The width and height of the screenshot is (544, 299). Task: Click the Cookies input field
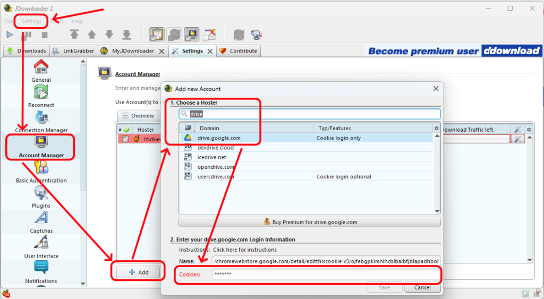326,274
